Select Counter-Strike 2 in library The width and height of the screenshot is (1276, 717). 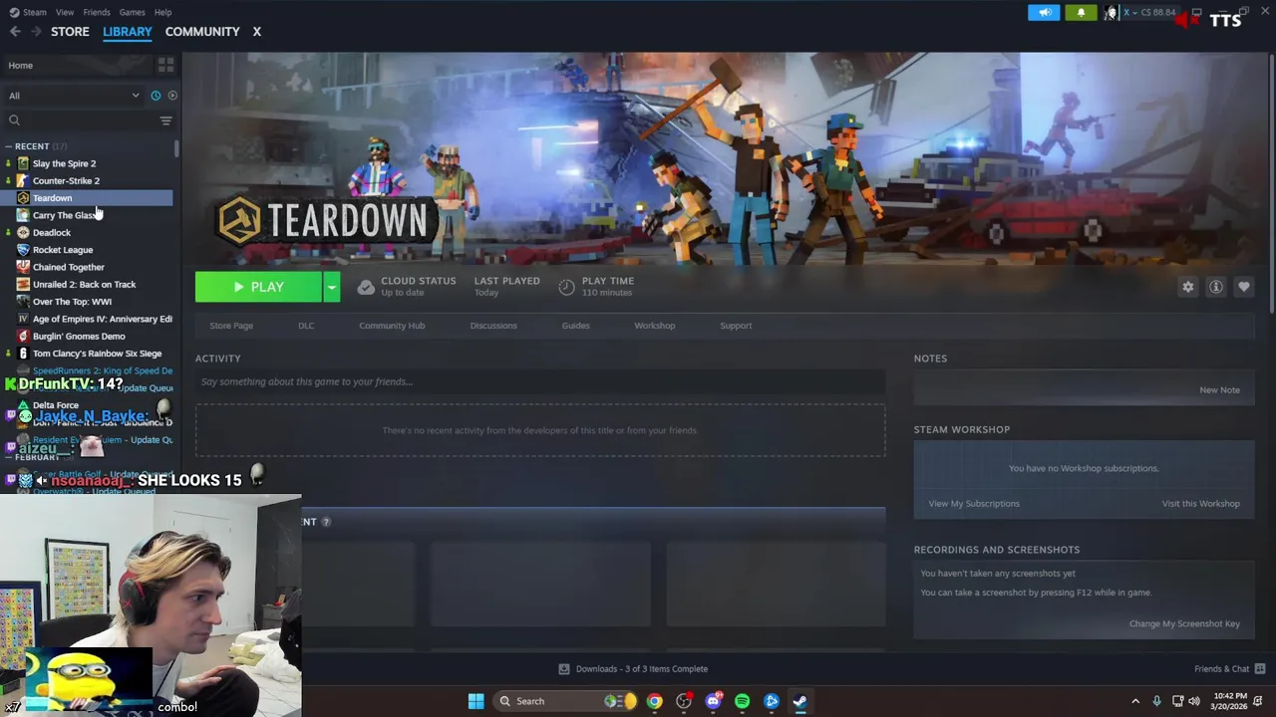coord(66,181)
